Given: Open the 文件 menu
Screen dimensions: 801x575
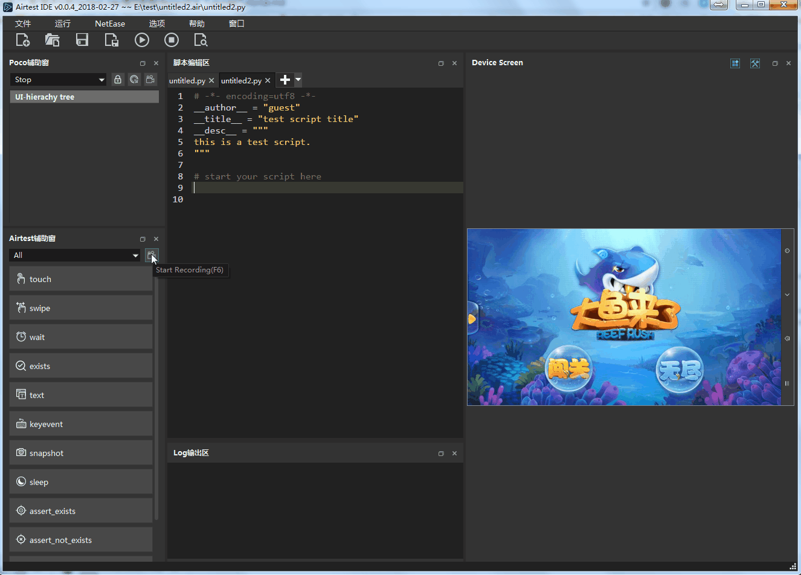Looking at the screenshot, I should [23, 24].
